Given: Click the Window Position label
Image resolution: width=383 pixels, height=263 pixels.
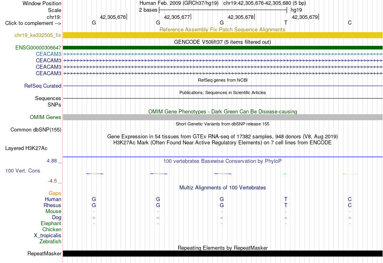Looking at the screenshot, I should coord(42,3).
